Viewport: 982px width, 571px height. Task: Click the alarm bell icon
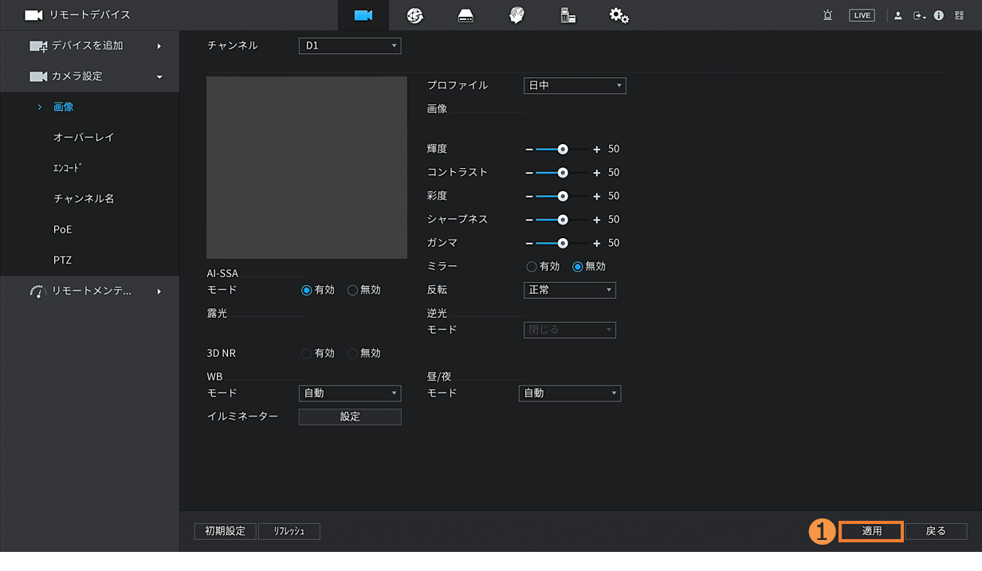point(828,15)
